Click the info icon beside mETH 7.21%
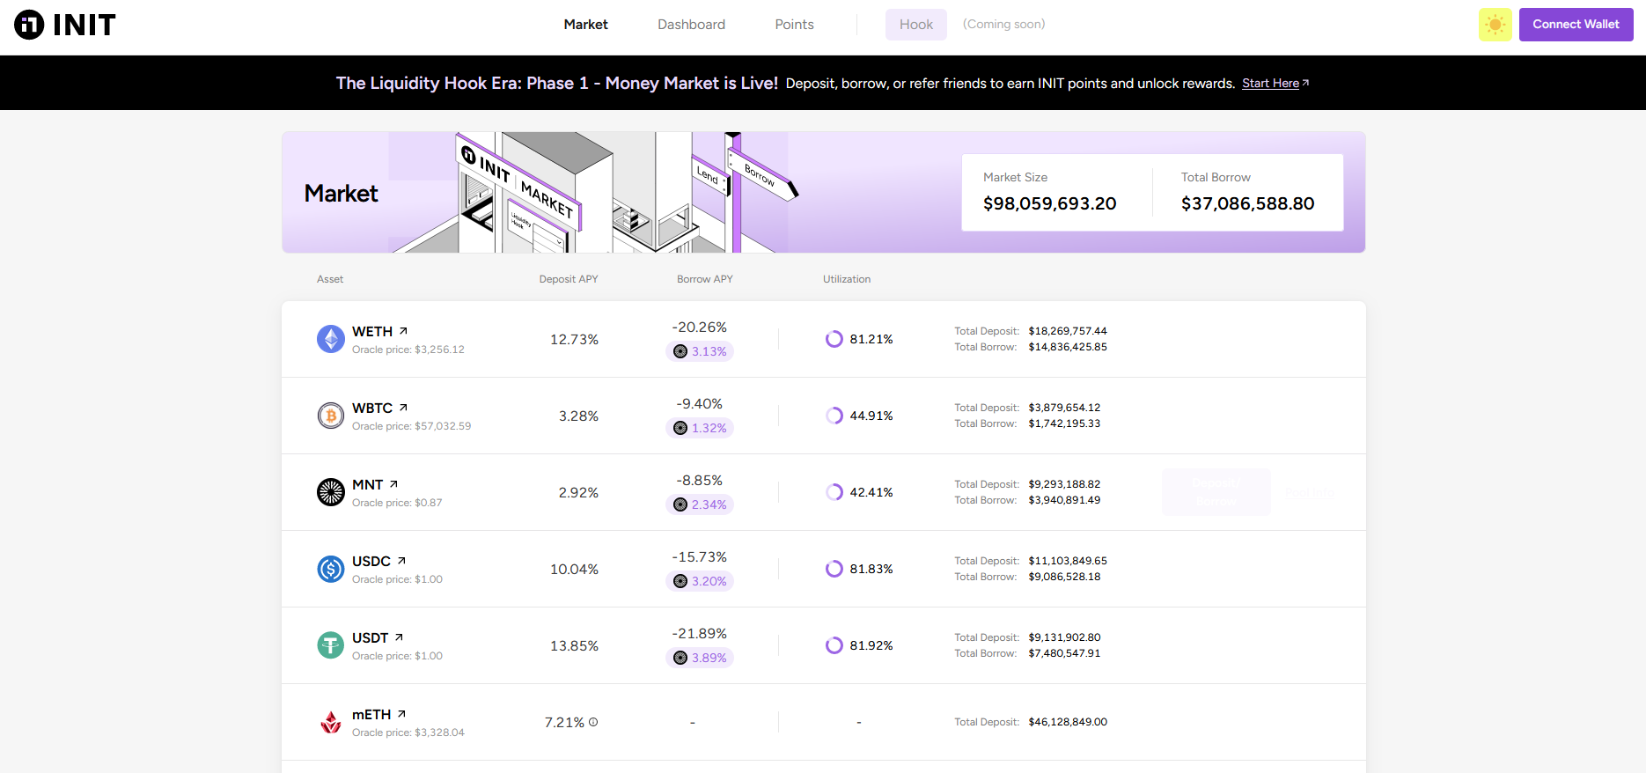 (593, 722)
